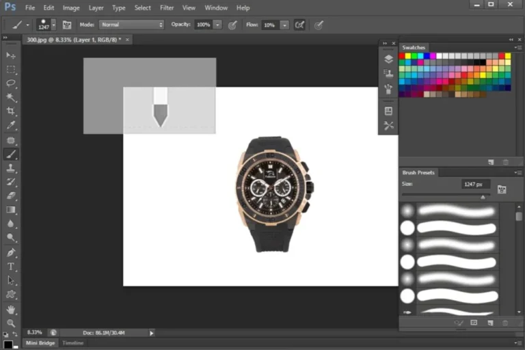Open the Brush panel icon in dock
The width and height of the screenshot is (525, 350).
tap(388, 89)
